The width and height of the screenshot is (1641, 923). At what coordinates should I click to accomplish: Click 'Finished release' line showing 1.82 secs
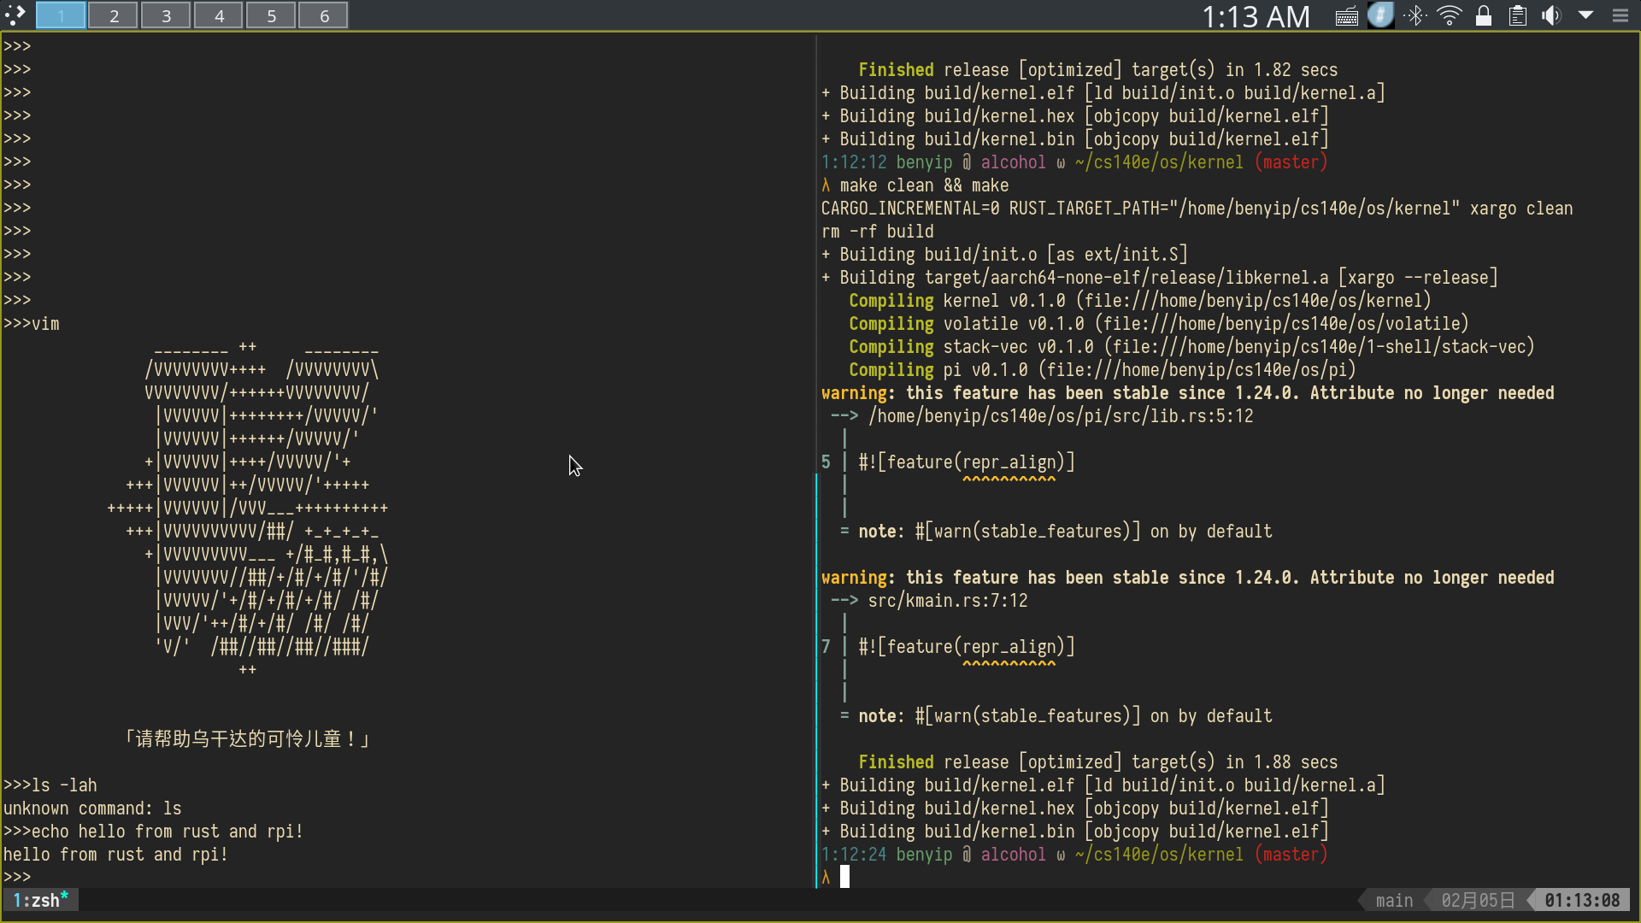click(x=1098, y=70)
